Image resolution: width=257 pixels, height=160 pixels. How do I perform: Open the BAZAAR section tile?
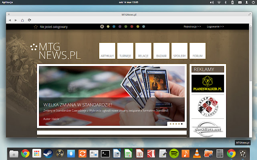(x=161, y=51)
